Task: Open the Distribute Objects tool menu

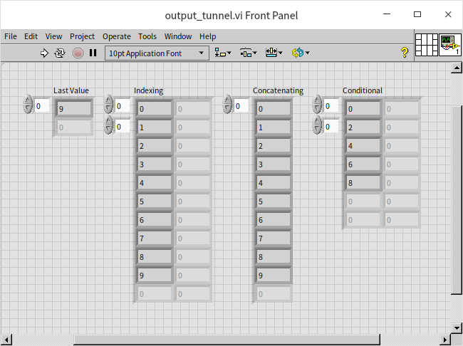Action: coord(248,53)
